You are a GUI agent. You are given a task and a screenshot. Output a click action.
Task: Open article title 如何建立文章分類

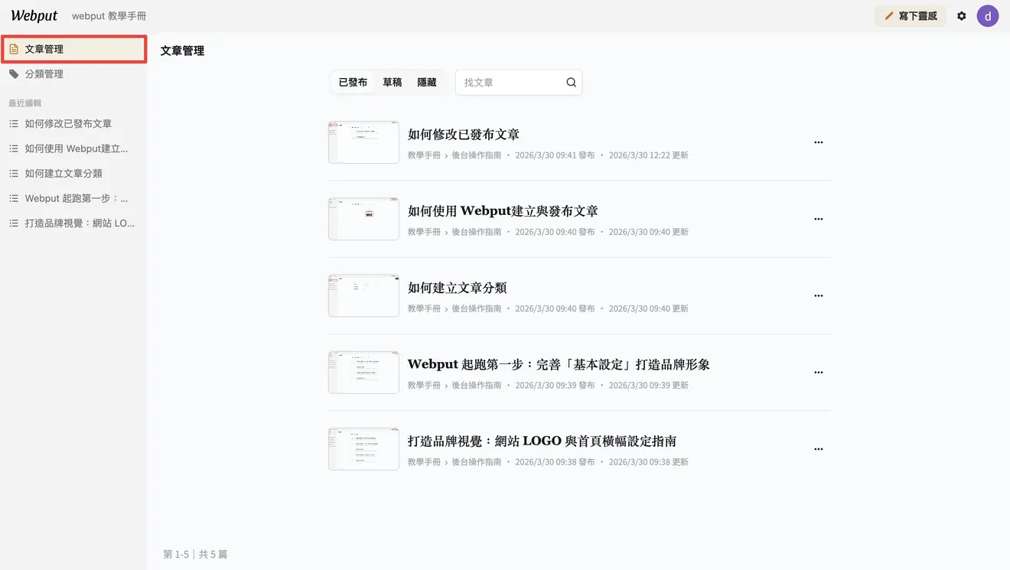[458, 288]
